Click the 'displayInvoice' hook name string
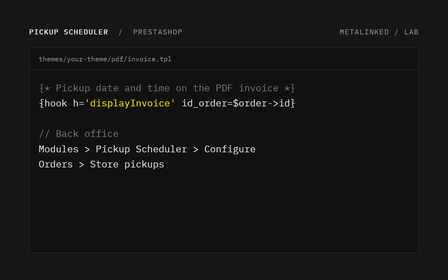Screen dimensions: 448x280 coord(130,103)
